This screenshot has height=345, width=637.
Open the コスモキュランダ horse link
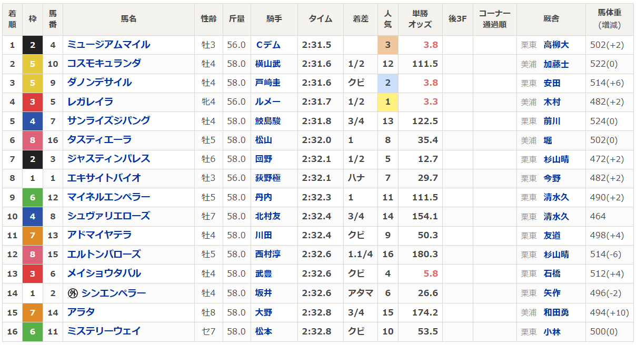click(x=104, y=64)
